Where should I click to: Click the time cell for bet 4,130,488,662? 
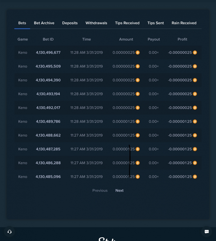coord(87,135)
